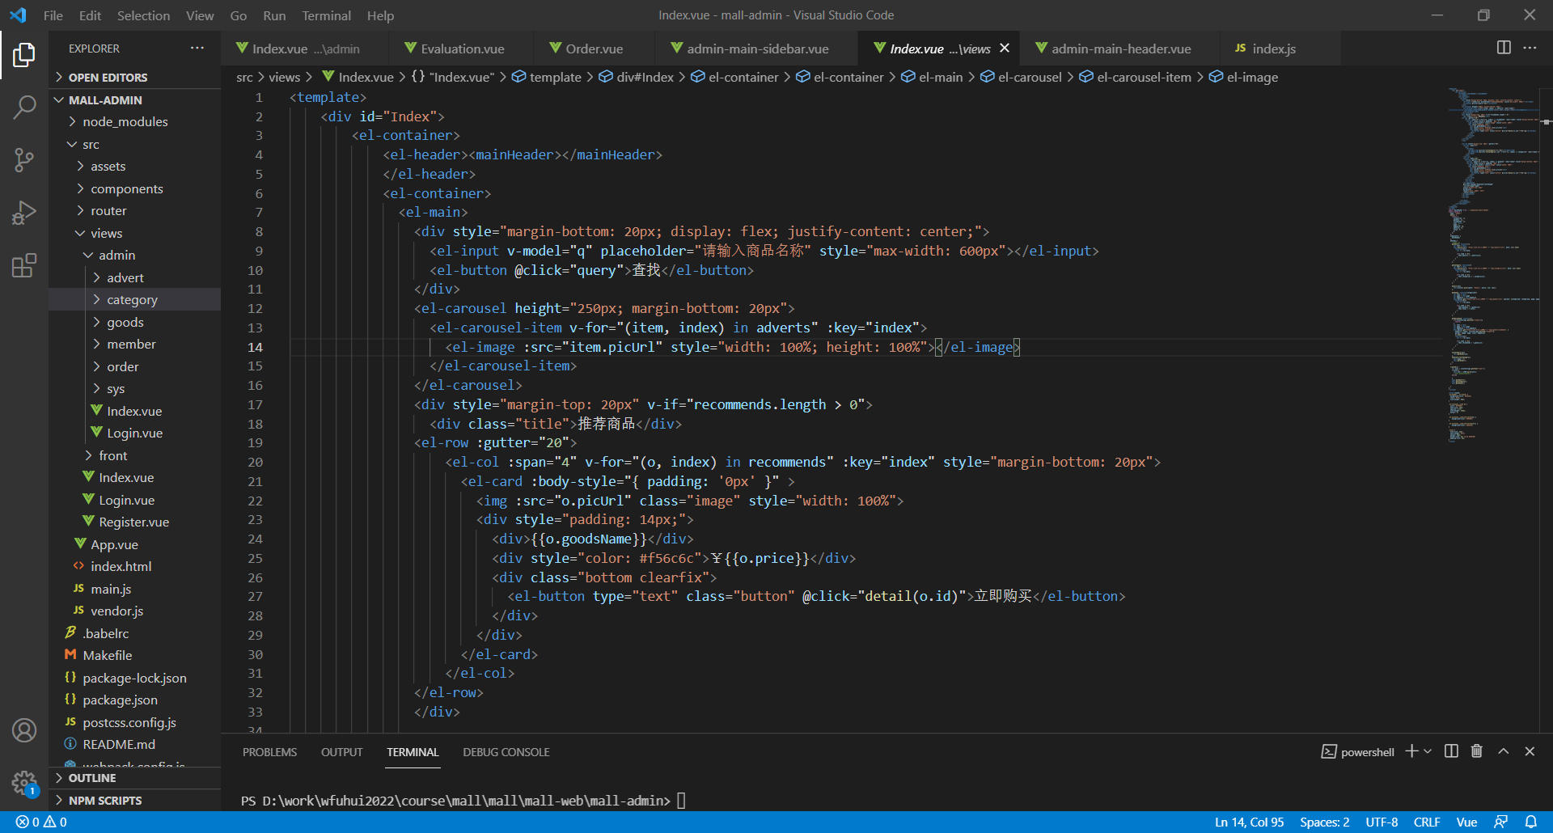Expand the node_modules folder

[x=134, y=121]
